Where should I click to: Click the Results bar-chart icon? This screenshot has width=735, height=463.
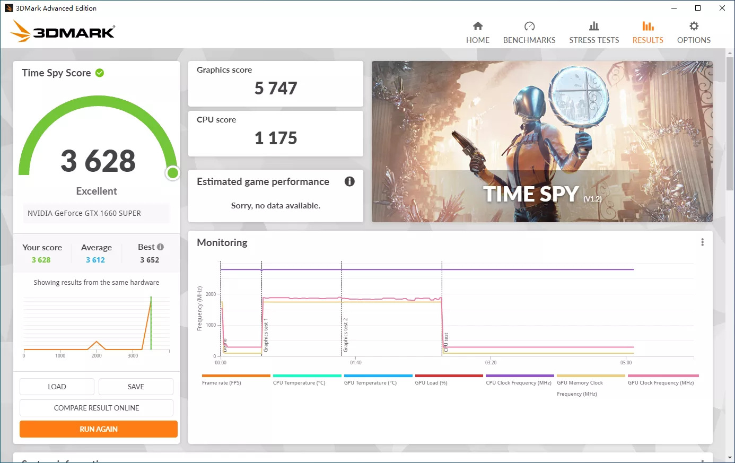(647, 26)
